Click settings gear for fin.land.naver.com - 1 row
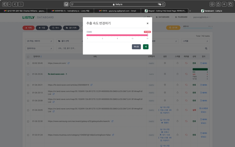This screenshot has width=235, height=147. pyautogui.click(x=165, y=74)
